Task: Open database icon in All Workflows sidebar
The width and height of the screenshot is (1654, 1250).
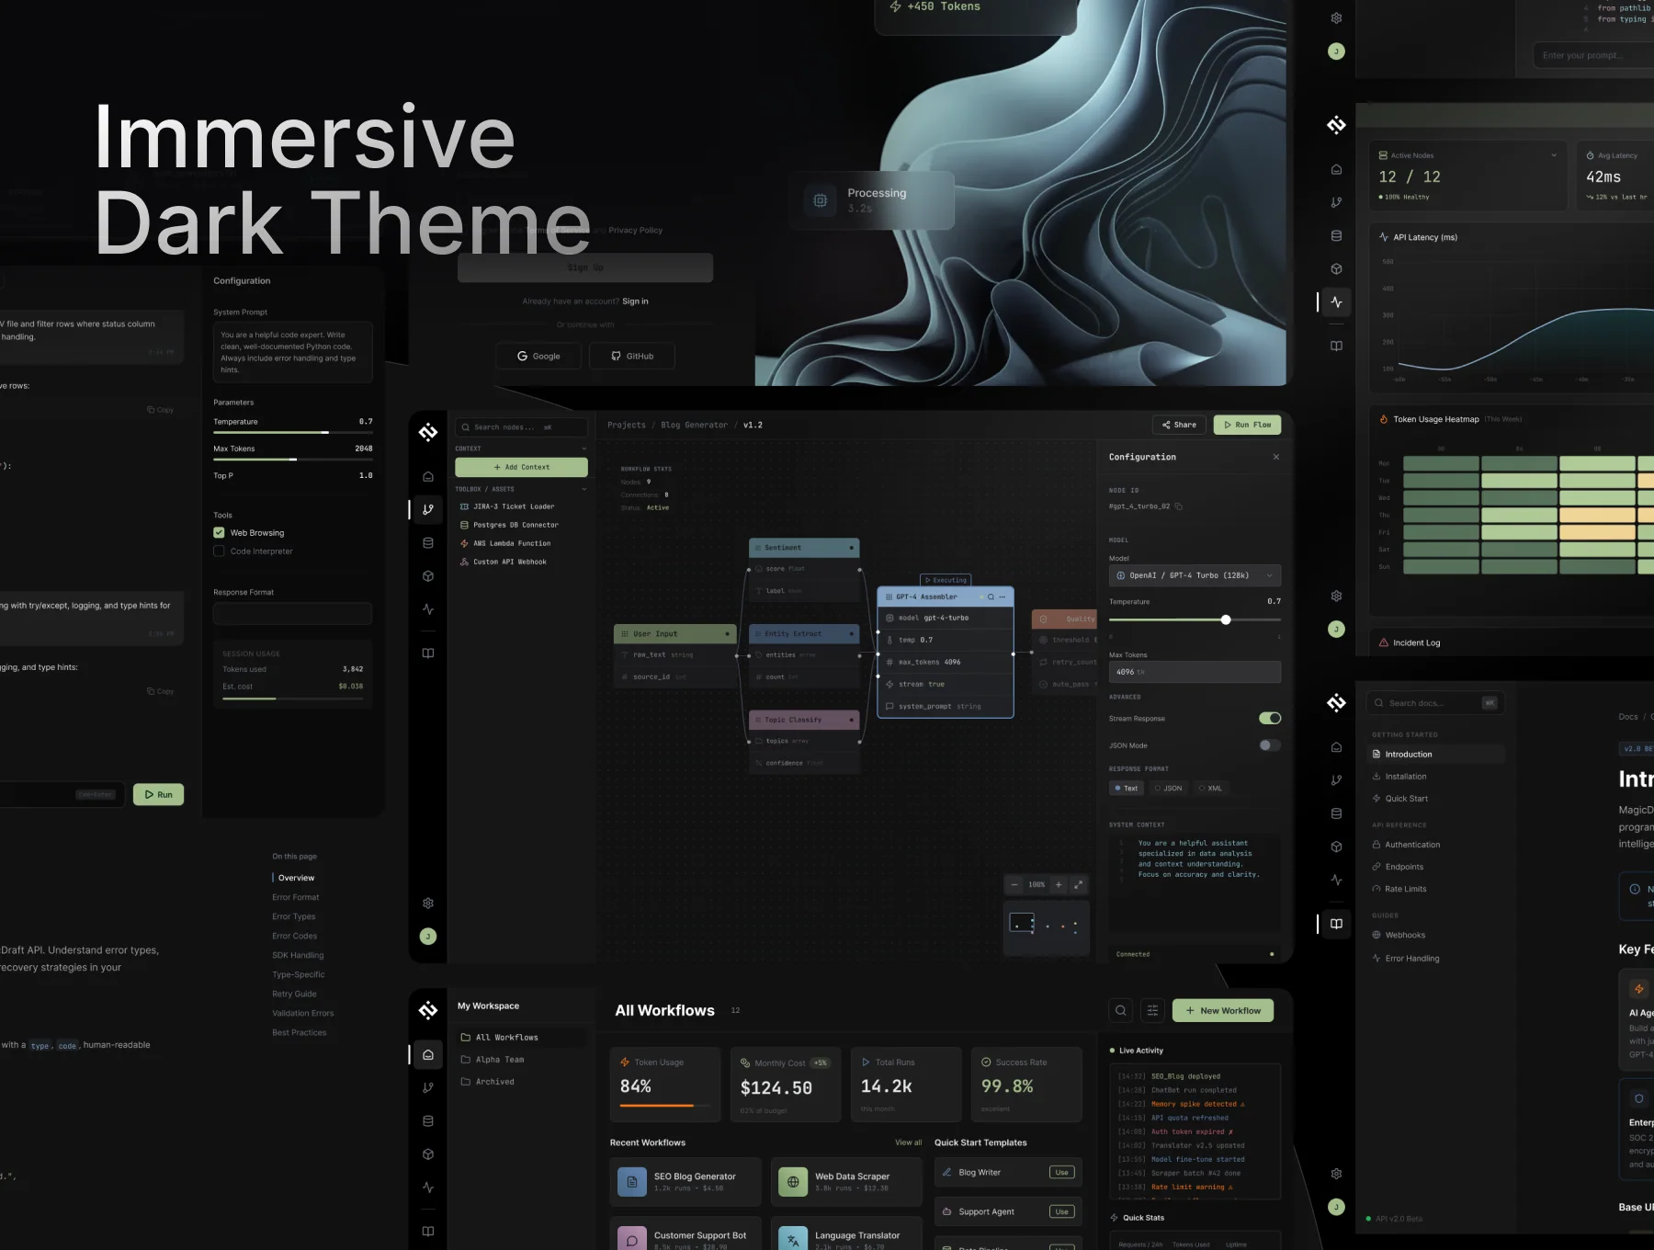Action: point(427,1121)
